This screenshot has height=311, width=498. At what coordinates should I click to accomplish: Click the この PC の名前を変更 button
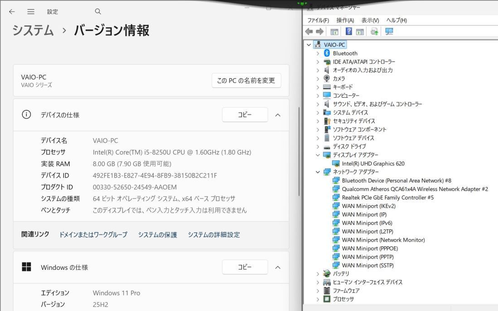click(246, 80)
